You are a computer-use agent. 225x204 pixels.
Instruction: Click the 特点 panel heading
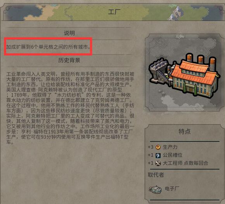[185, 131]
